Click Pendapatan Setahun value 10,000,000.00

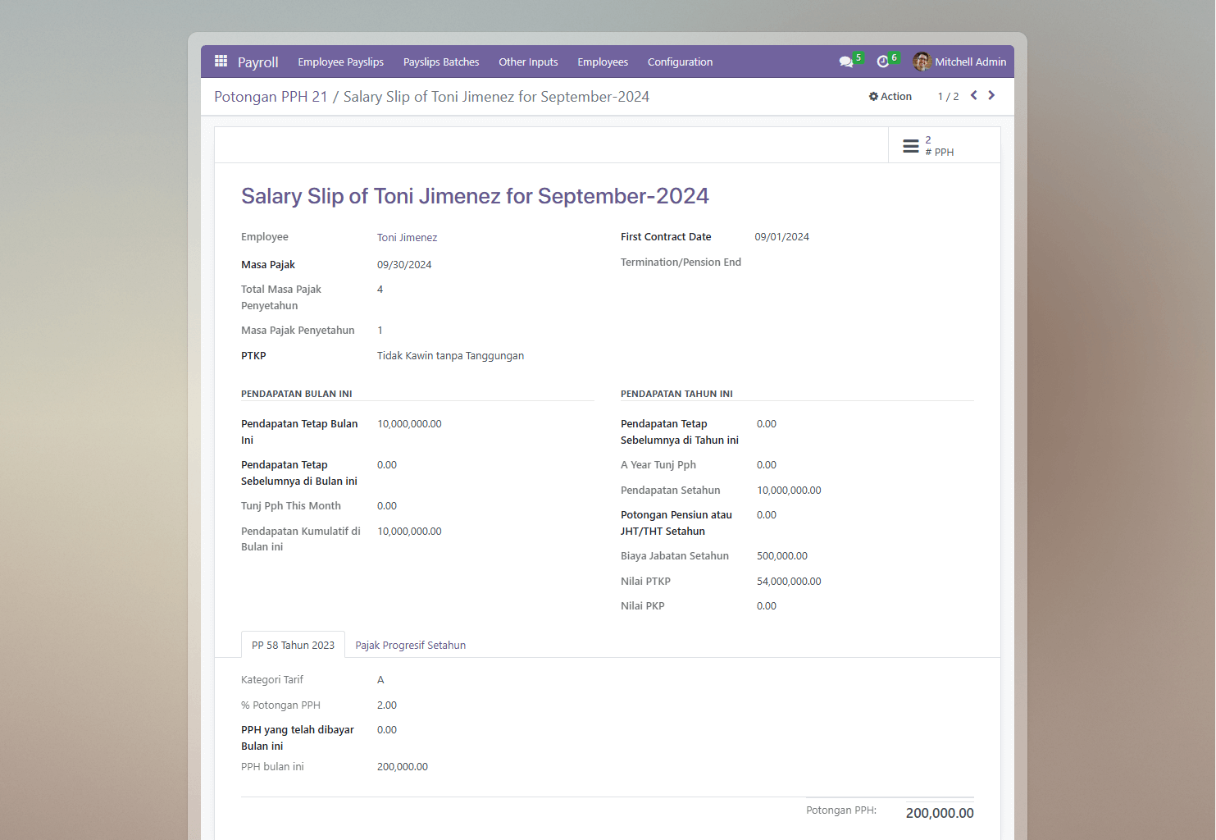coord(789,490)
